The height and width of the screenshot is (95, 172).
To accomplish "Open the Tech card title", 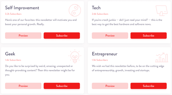I will pyautogui.click(x=96, y=8).
